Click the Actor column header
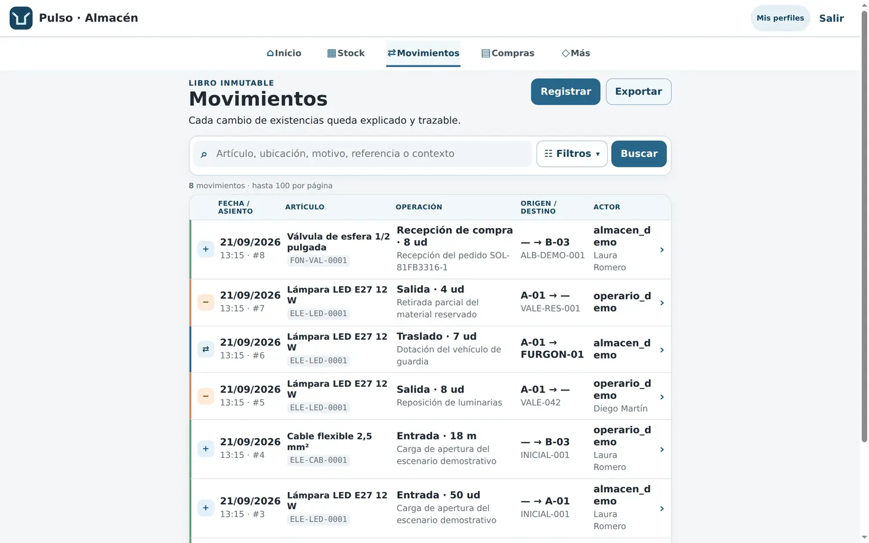Image resolution: width=869 pixels, height=543 pixels. point(607,207)
